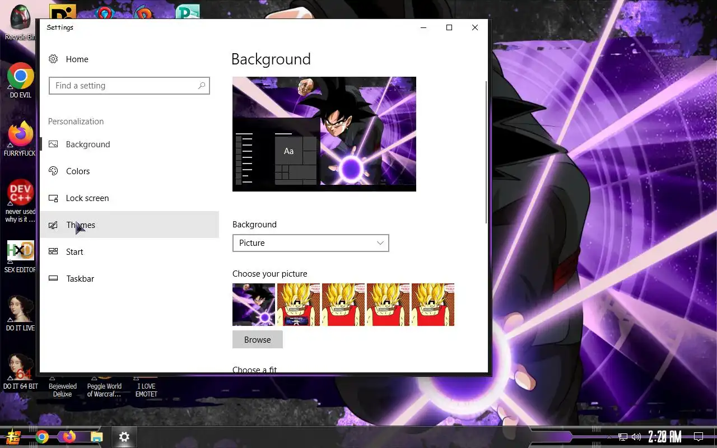
Task: Click the 2:20 AM taskbar clock
Action: click(665, 437)
